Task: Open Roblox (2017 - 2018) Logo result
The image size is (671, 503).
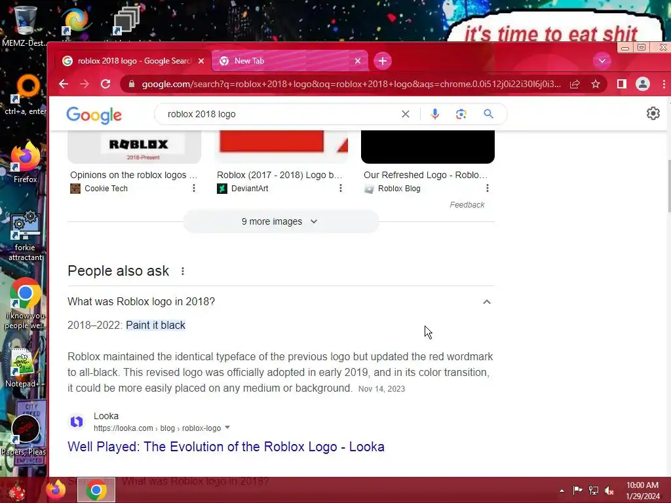Action: coord(279,175)
